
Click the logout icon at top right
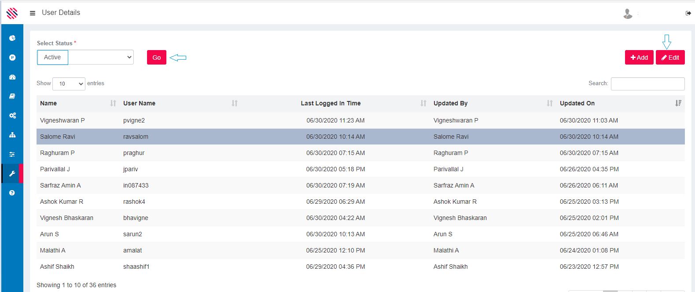pos(688,13)
